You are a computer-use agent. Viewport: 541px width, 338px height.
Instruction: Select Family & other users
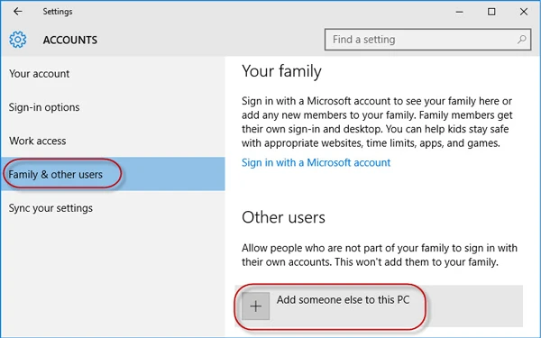113,174
